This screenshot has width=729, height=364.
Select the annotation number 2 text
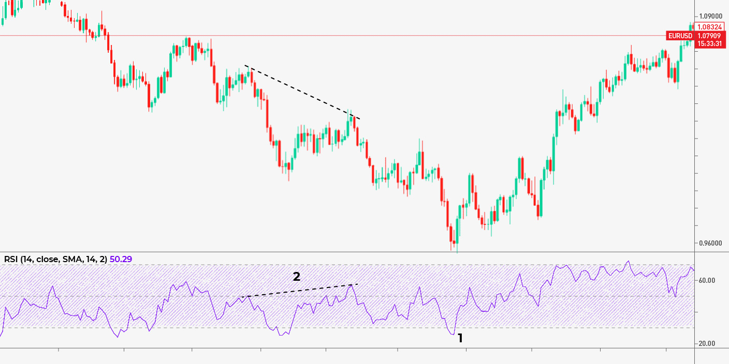pos(296,277)
